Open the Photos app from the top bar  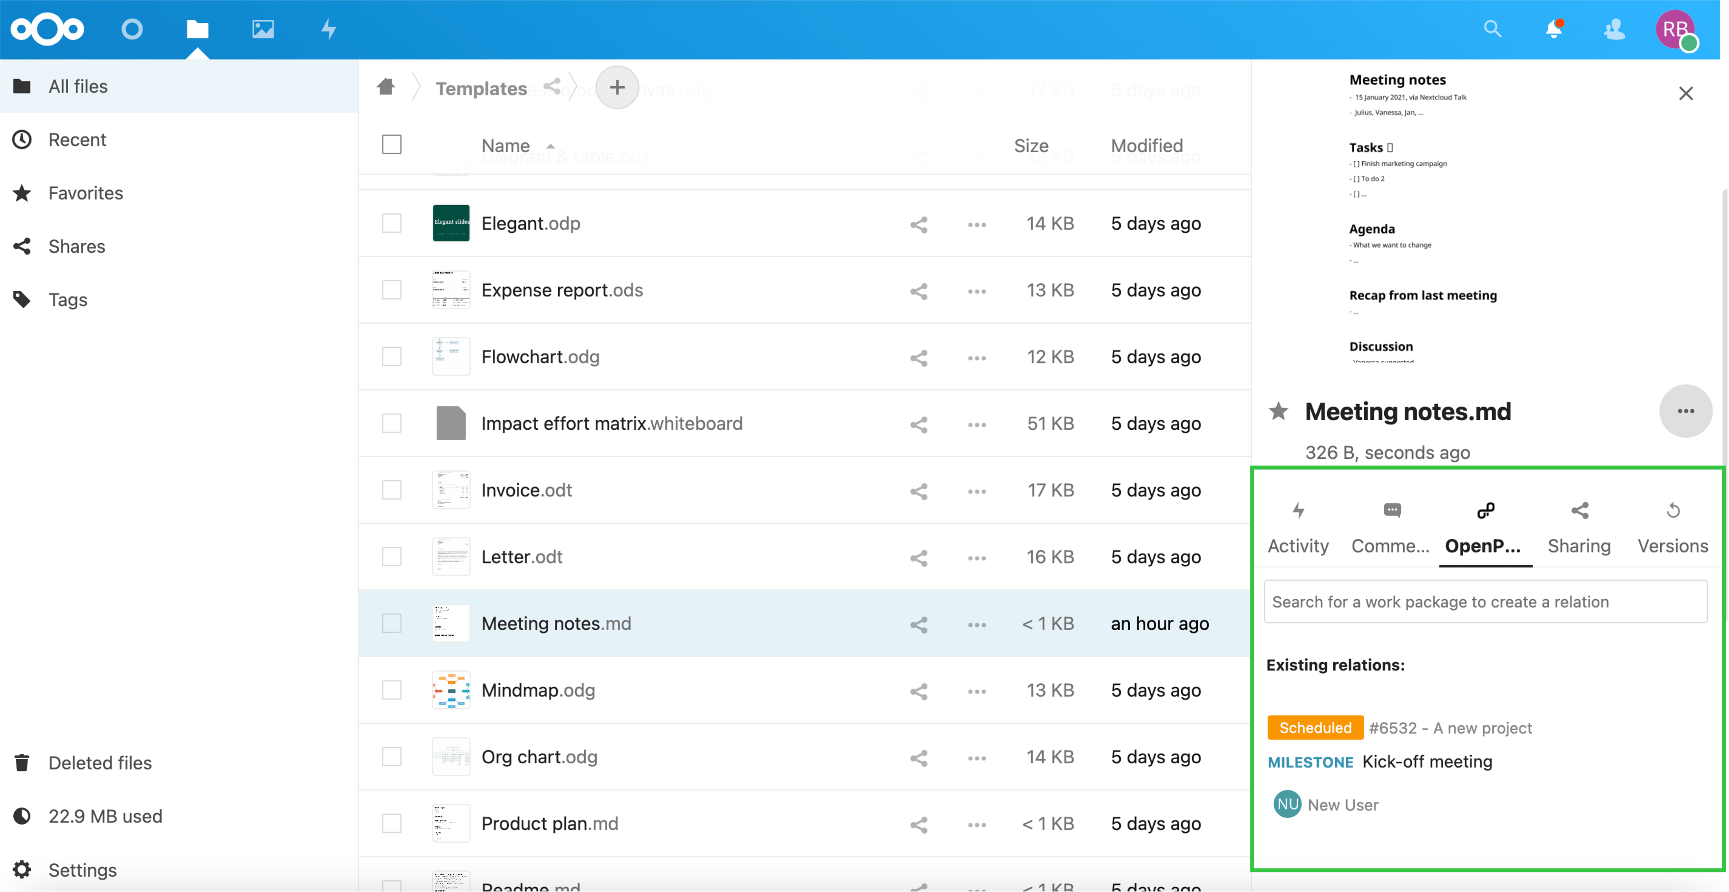(x=262, y=29)
